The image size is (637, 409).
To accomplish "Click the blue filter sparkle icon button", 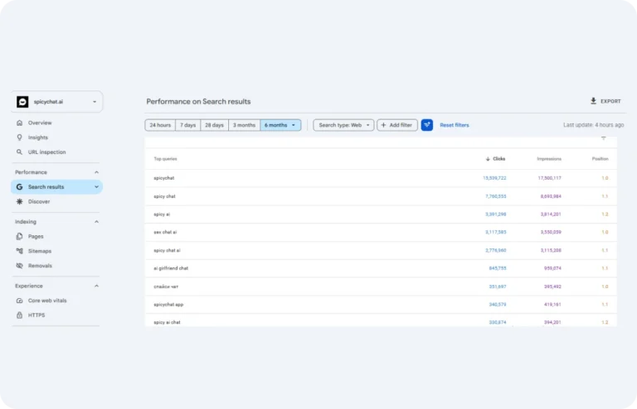I will click(x=427, y=125).
